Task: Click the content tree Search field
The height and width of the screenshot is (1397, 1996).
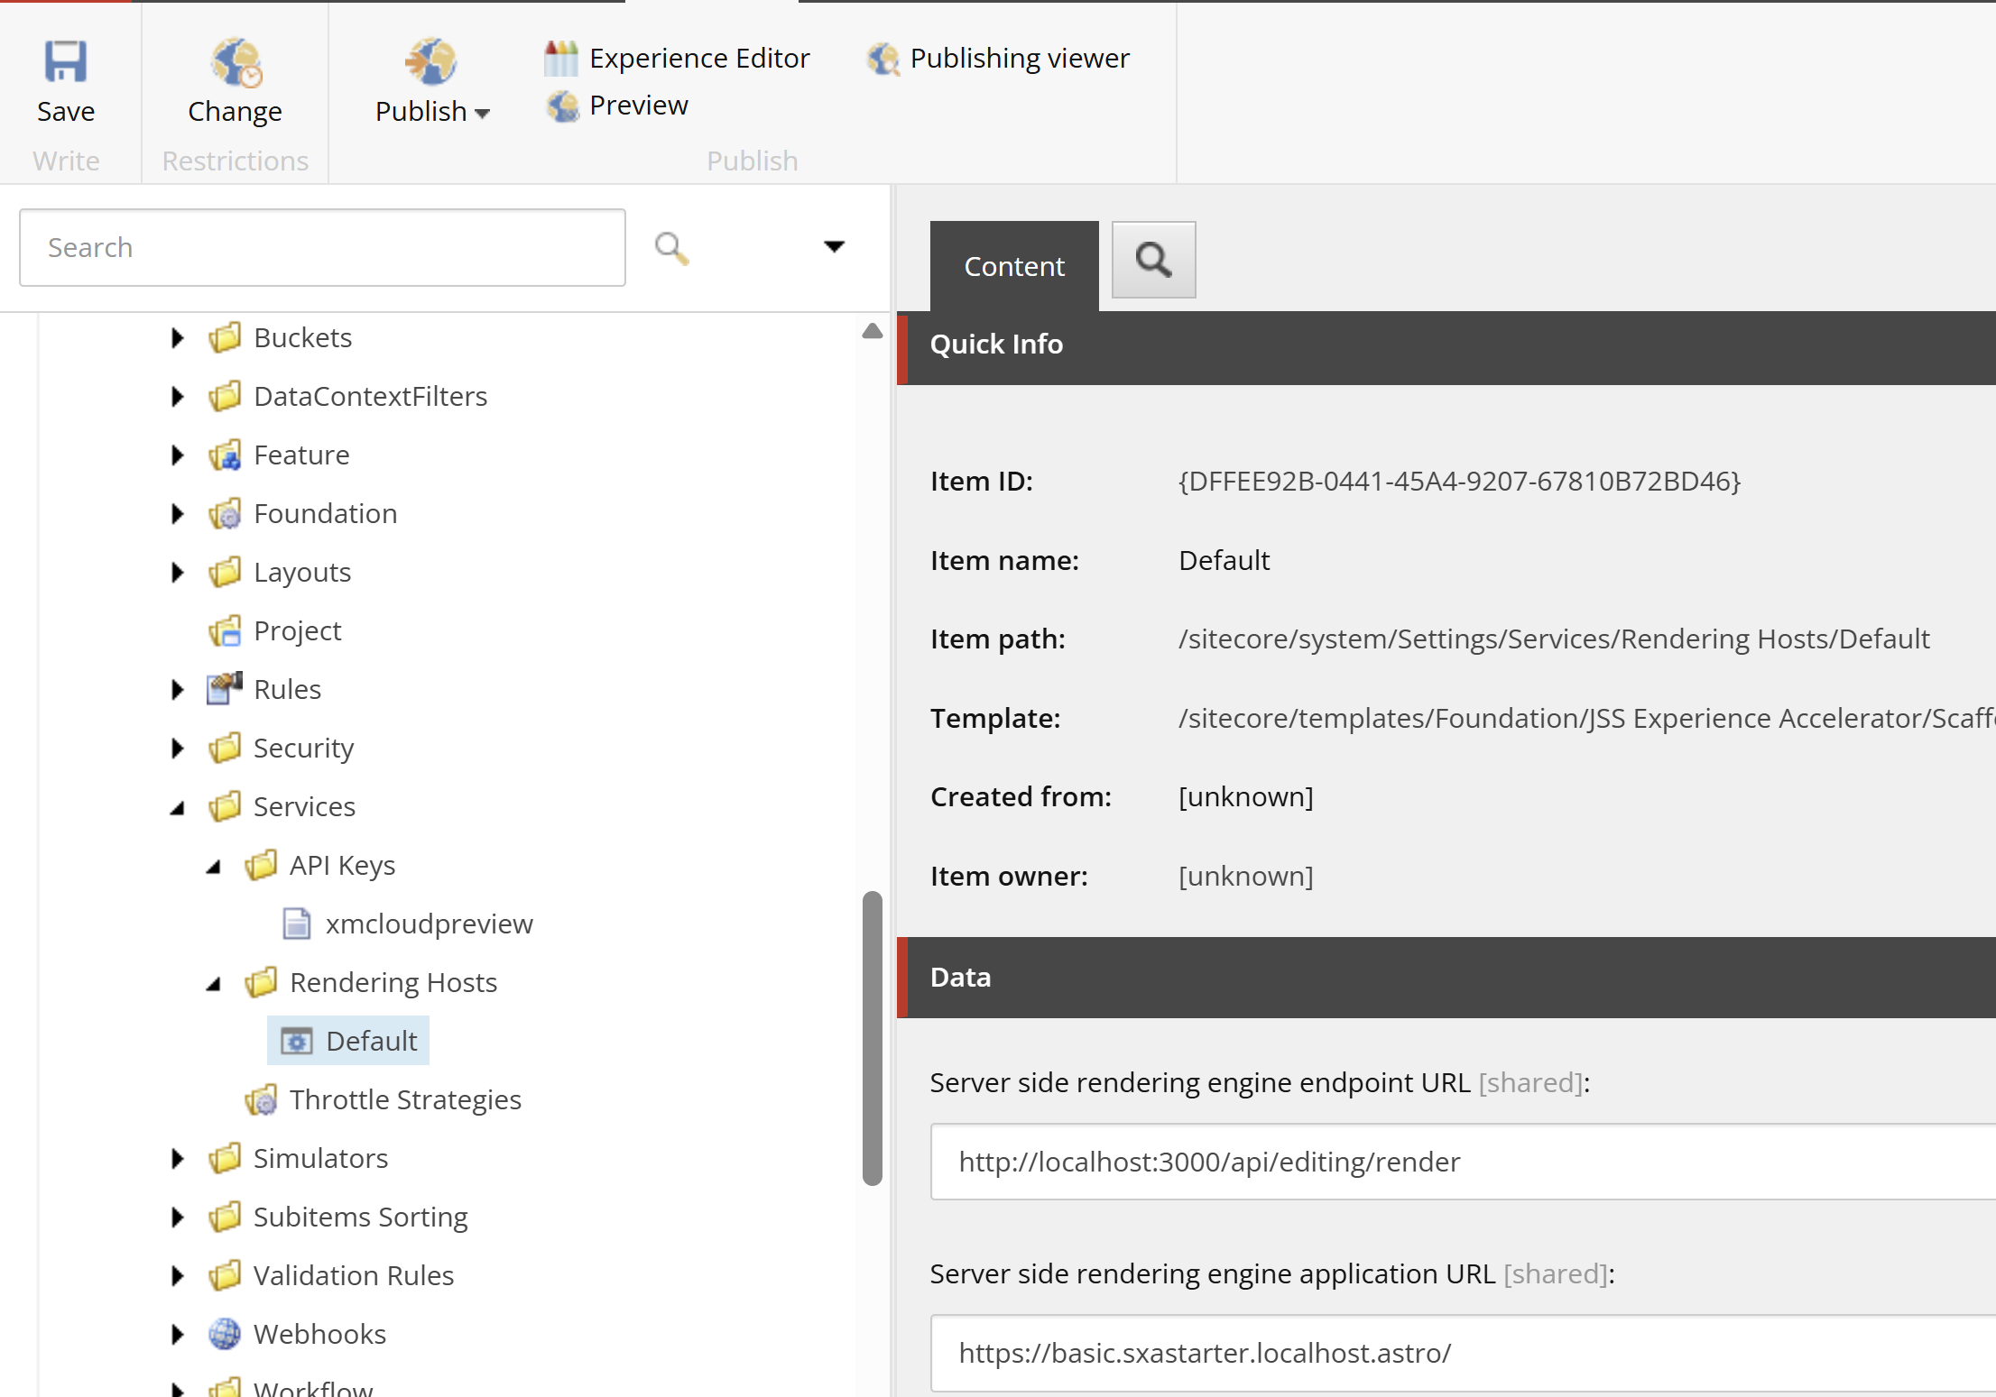Action: 322,248
